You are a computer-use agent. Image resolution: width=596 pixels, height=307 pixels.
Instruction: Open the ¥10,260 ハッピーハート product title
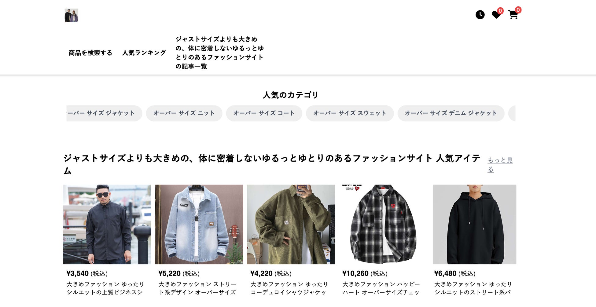tap(381, 288)
